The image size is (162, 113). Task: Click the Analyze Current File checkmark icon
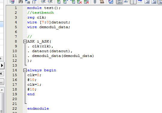(111, 1)
